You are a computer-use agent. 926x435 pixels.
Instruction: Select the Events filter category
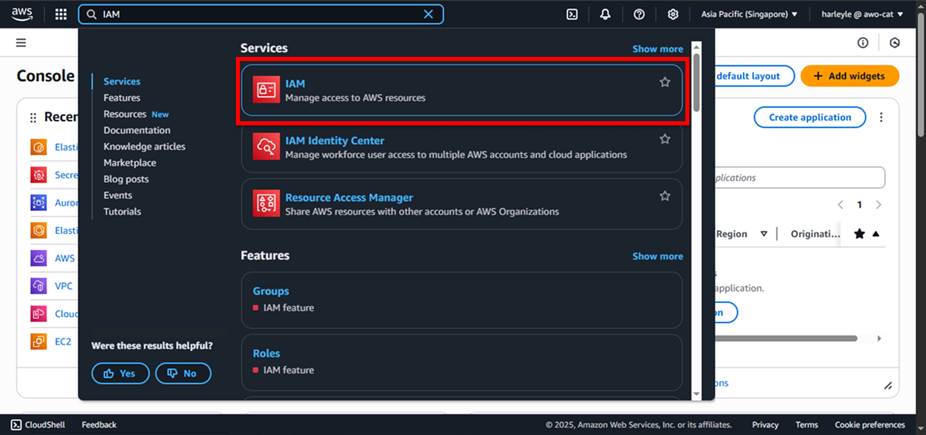118,195
